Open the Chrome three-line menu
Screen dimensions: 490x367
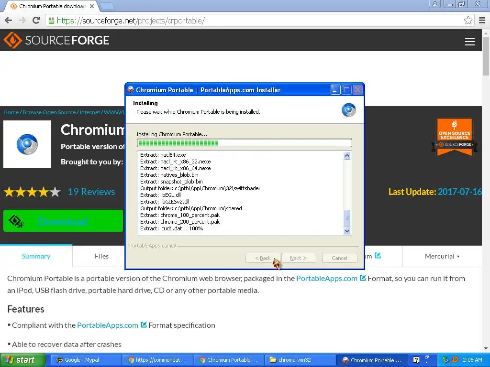(482, 21)
